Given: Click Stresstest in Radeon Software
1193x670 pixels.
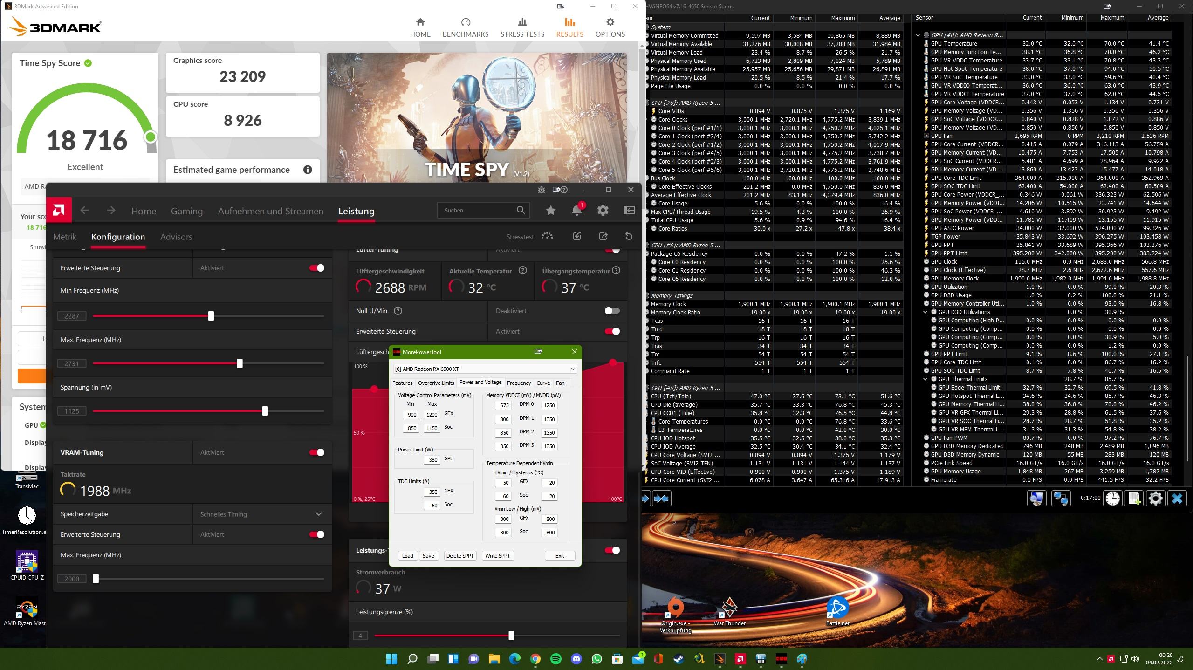Looking at the screenshot, I should point(529,237).
